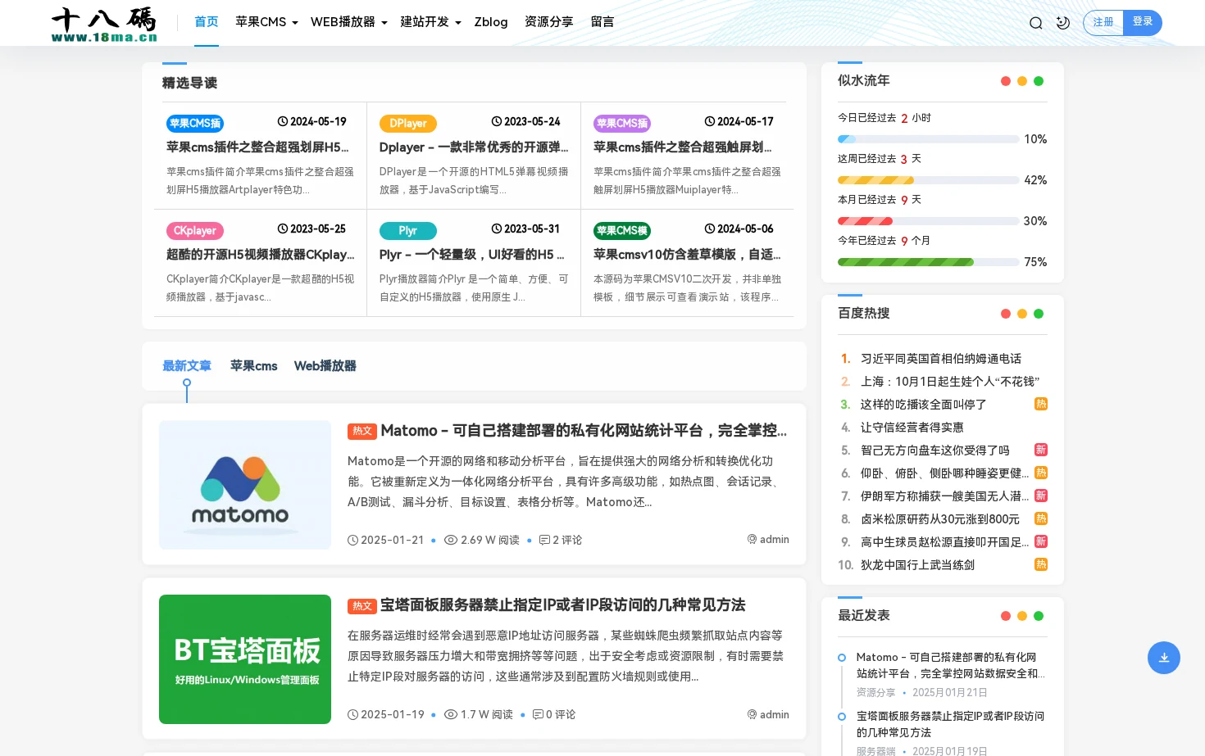This screenshot has height=756, width=1205.
Task: Switch to 最新文章 tab
Action: (x=187, y=366)
